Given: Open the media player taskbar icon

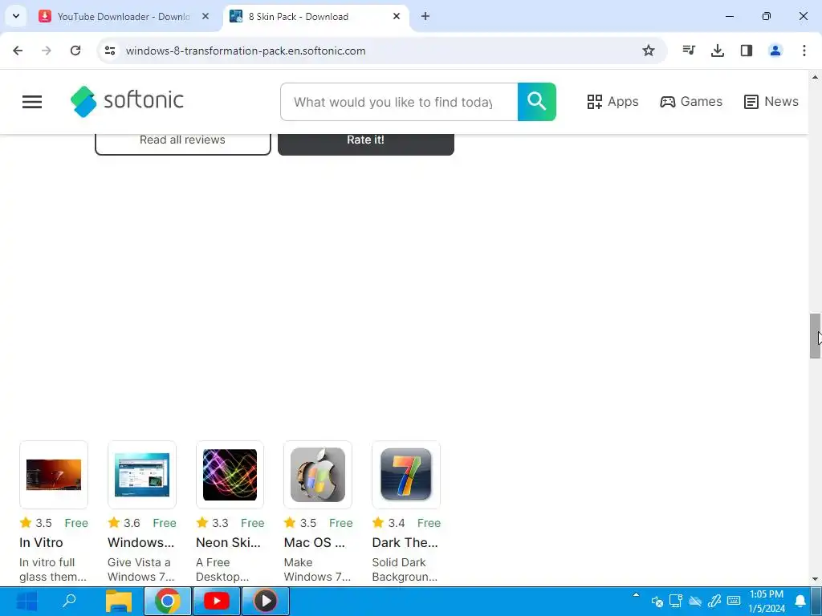Looking at the screenshot, I should tap(265, 602).
